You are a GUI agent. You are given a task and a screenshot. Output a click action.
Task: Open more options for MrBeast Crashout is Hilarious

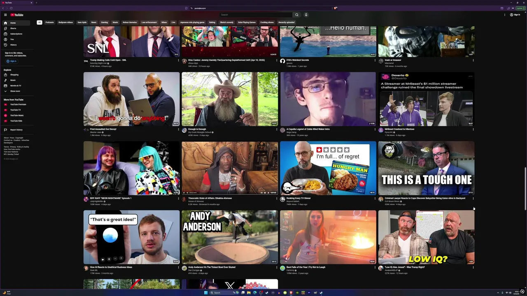473,129
